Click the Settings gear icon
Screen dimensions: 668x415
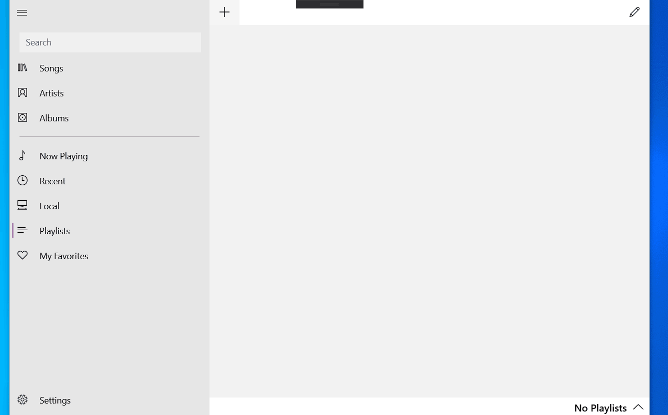tap(22, 400)
